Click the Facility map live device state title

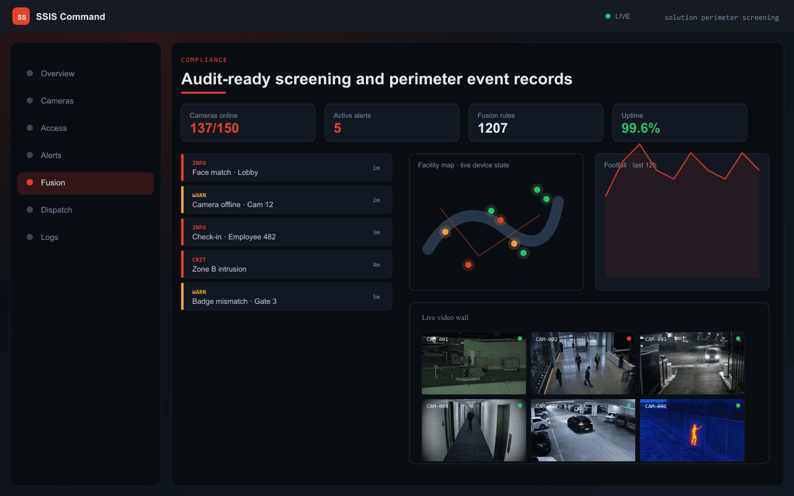point(463,165)
